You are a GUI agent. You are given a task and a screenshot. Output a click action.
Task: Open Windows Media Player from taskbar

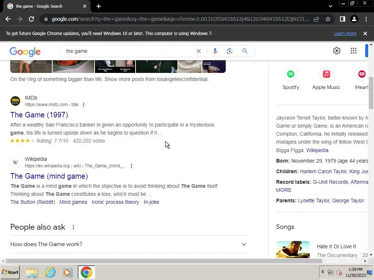68,272
